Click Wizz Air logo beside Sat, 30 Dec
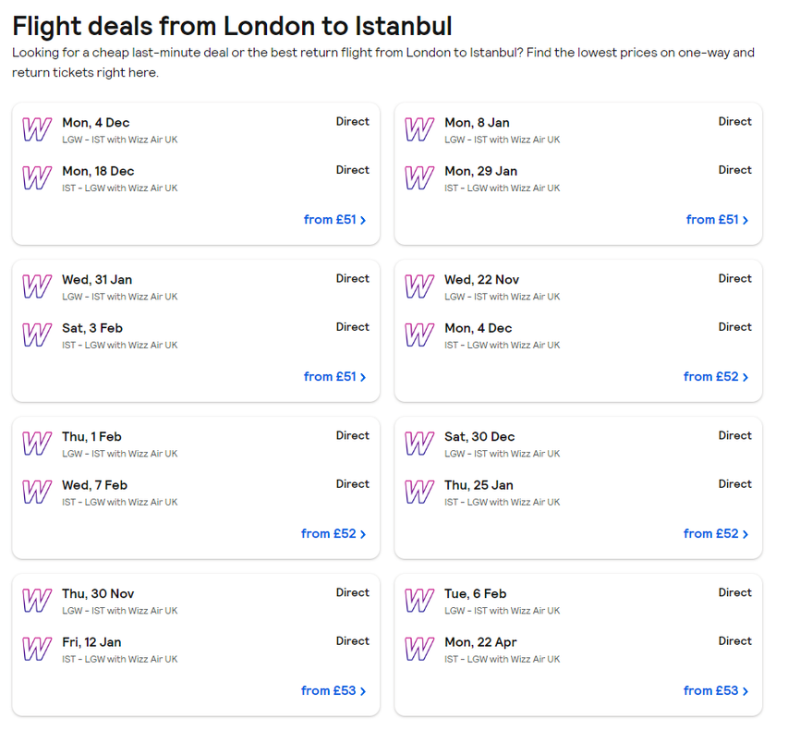Viewport: 788px width, 730px height. pos(419,444)
